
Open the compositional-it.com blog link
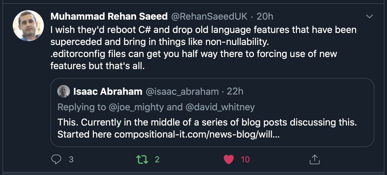pyautogui.click(x=197, y=135)
